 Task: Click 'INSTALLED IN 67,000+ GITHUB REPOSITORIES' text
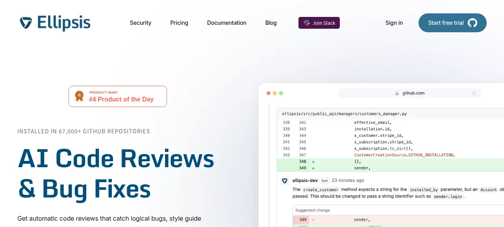(x=83, y=131)
